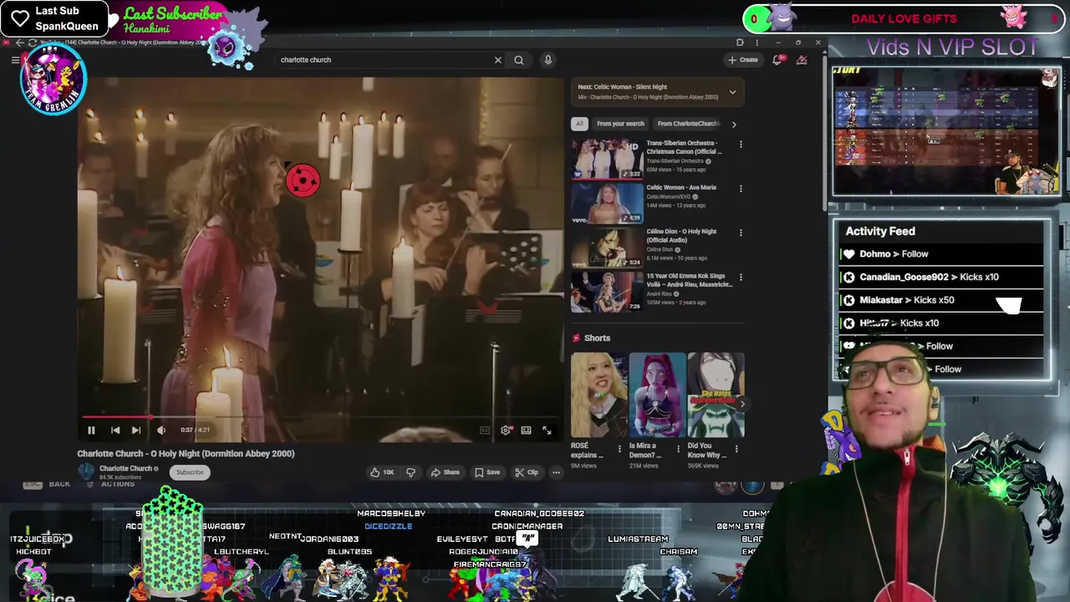Show next shorts with arrow

pyautogui.click(x=741, y=405)
